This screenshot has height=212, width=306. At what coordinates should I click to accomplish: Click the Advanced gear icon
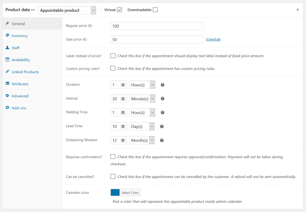click(7, 96)
